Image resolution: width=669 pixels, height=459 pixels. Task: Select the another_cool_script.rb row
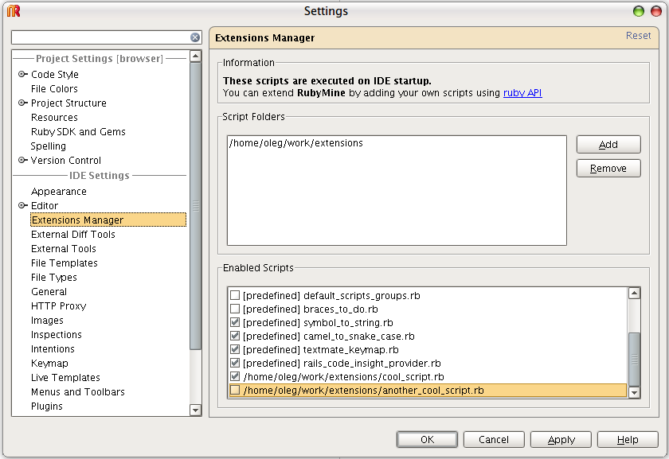pyautogui.click(x=428, y=391)
